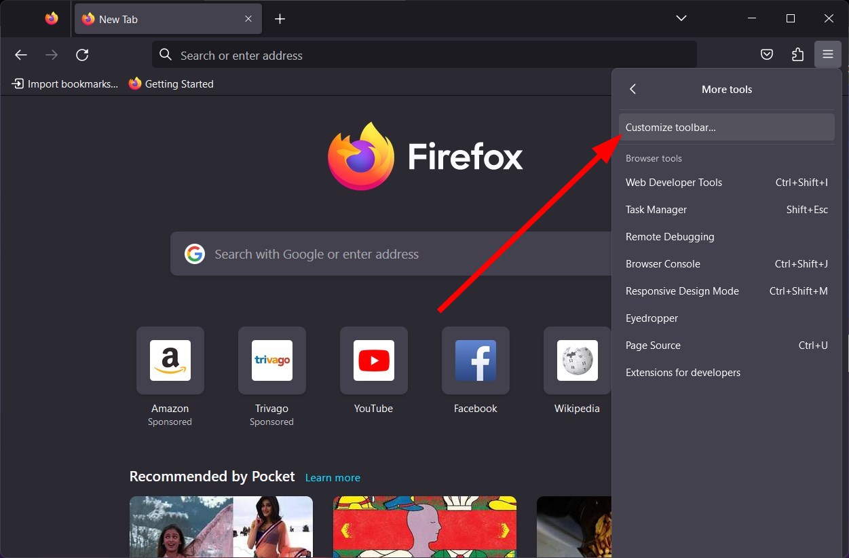
Task: Click Import bookmarks in bookmarks bar
Action: [65, 84]
